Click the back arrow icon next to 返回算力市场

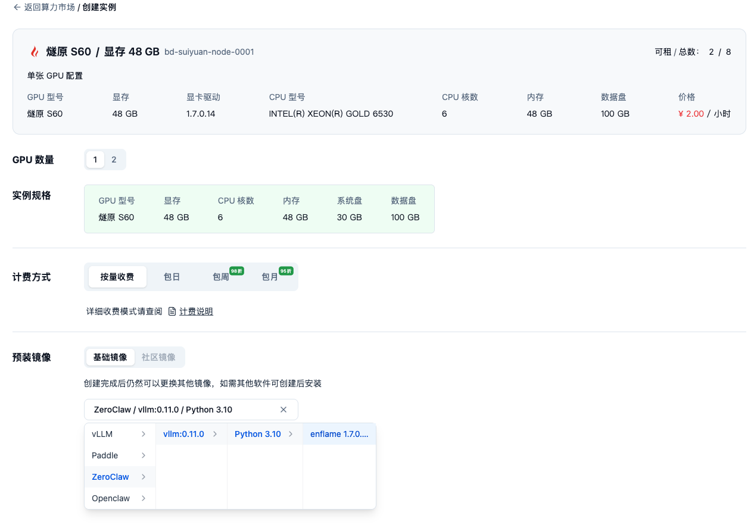click(17, 7)
